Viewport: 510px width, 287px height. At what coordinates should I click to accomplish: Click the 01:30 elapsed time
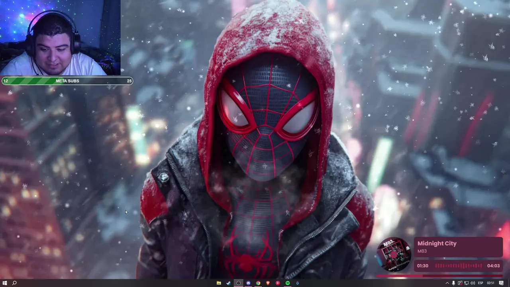pyautogui.click(x=423, y=266)
